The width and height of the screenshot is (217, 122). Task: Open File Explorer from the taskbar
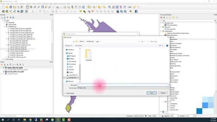(x=25, y=120)
